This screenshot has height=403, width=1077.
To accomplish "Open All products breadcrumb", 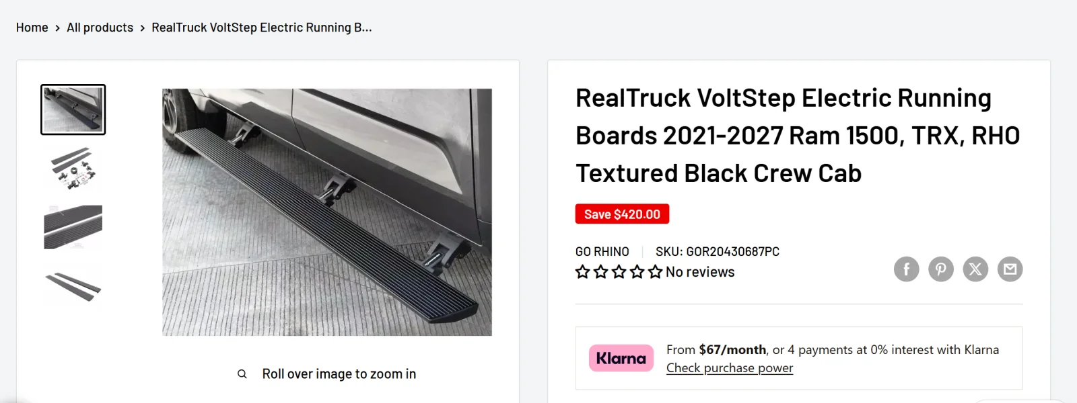I will [x=100, y=28].
